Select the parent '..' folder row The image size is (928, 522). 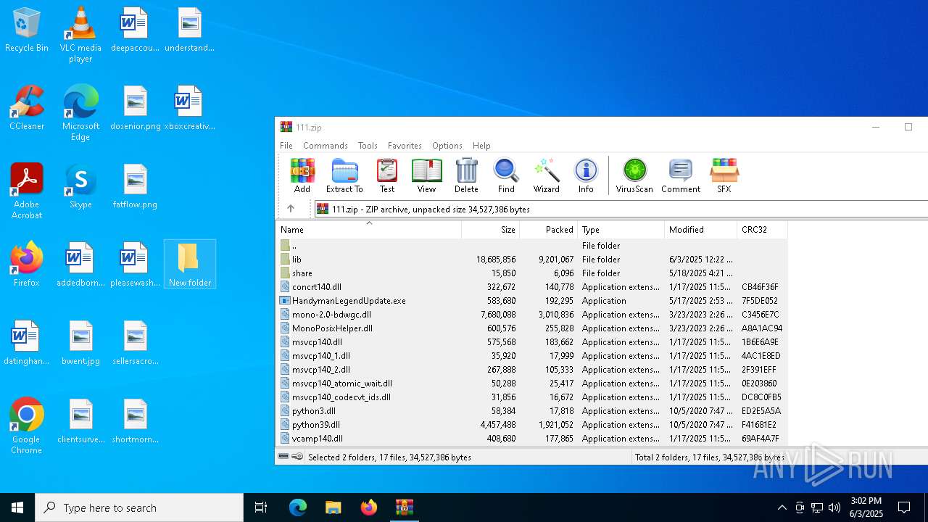coord(531,246)
